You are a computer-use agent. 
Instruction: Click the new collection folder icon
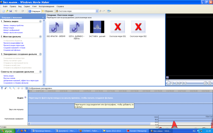click(x=104, y=11)
